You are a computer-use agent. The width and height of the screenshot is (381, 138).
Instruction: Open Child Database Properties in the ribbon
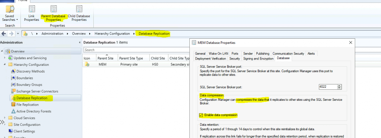79,13
